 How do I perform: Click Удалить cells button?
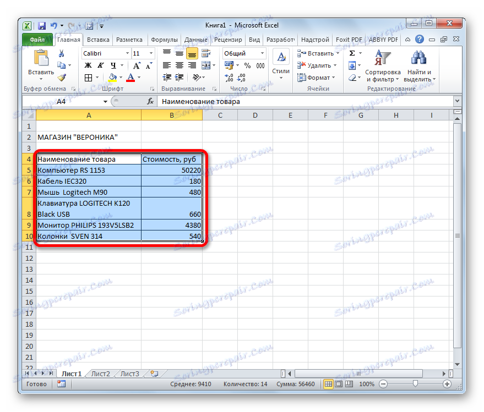click(317, 65)
